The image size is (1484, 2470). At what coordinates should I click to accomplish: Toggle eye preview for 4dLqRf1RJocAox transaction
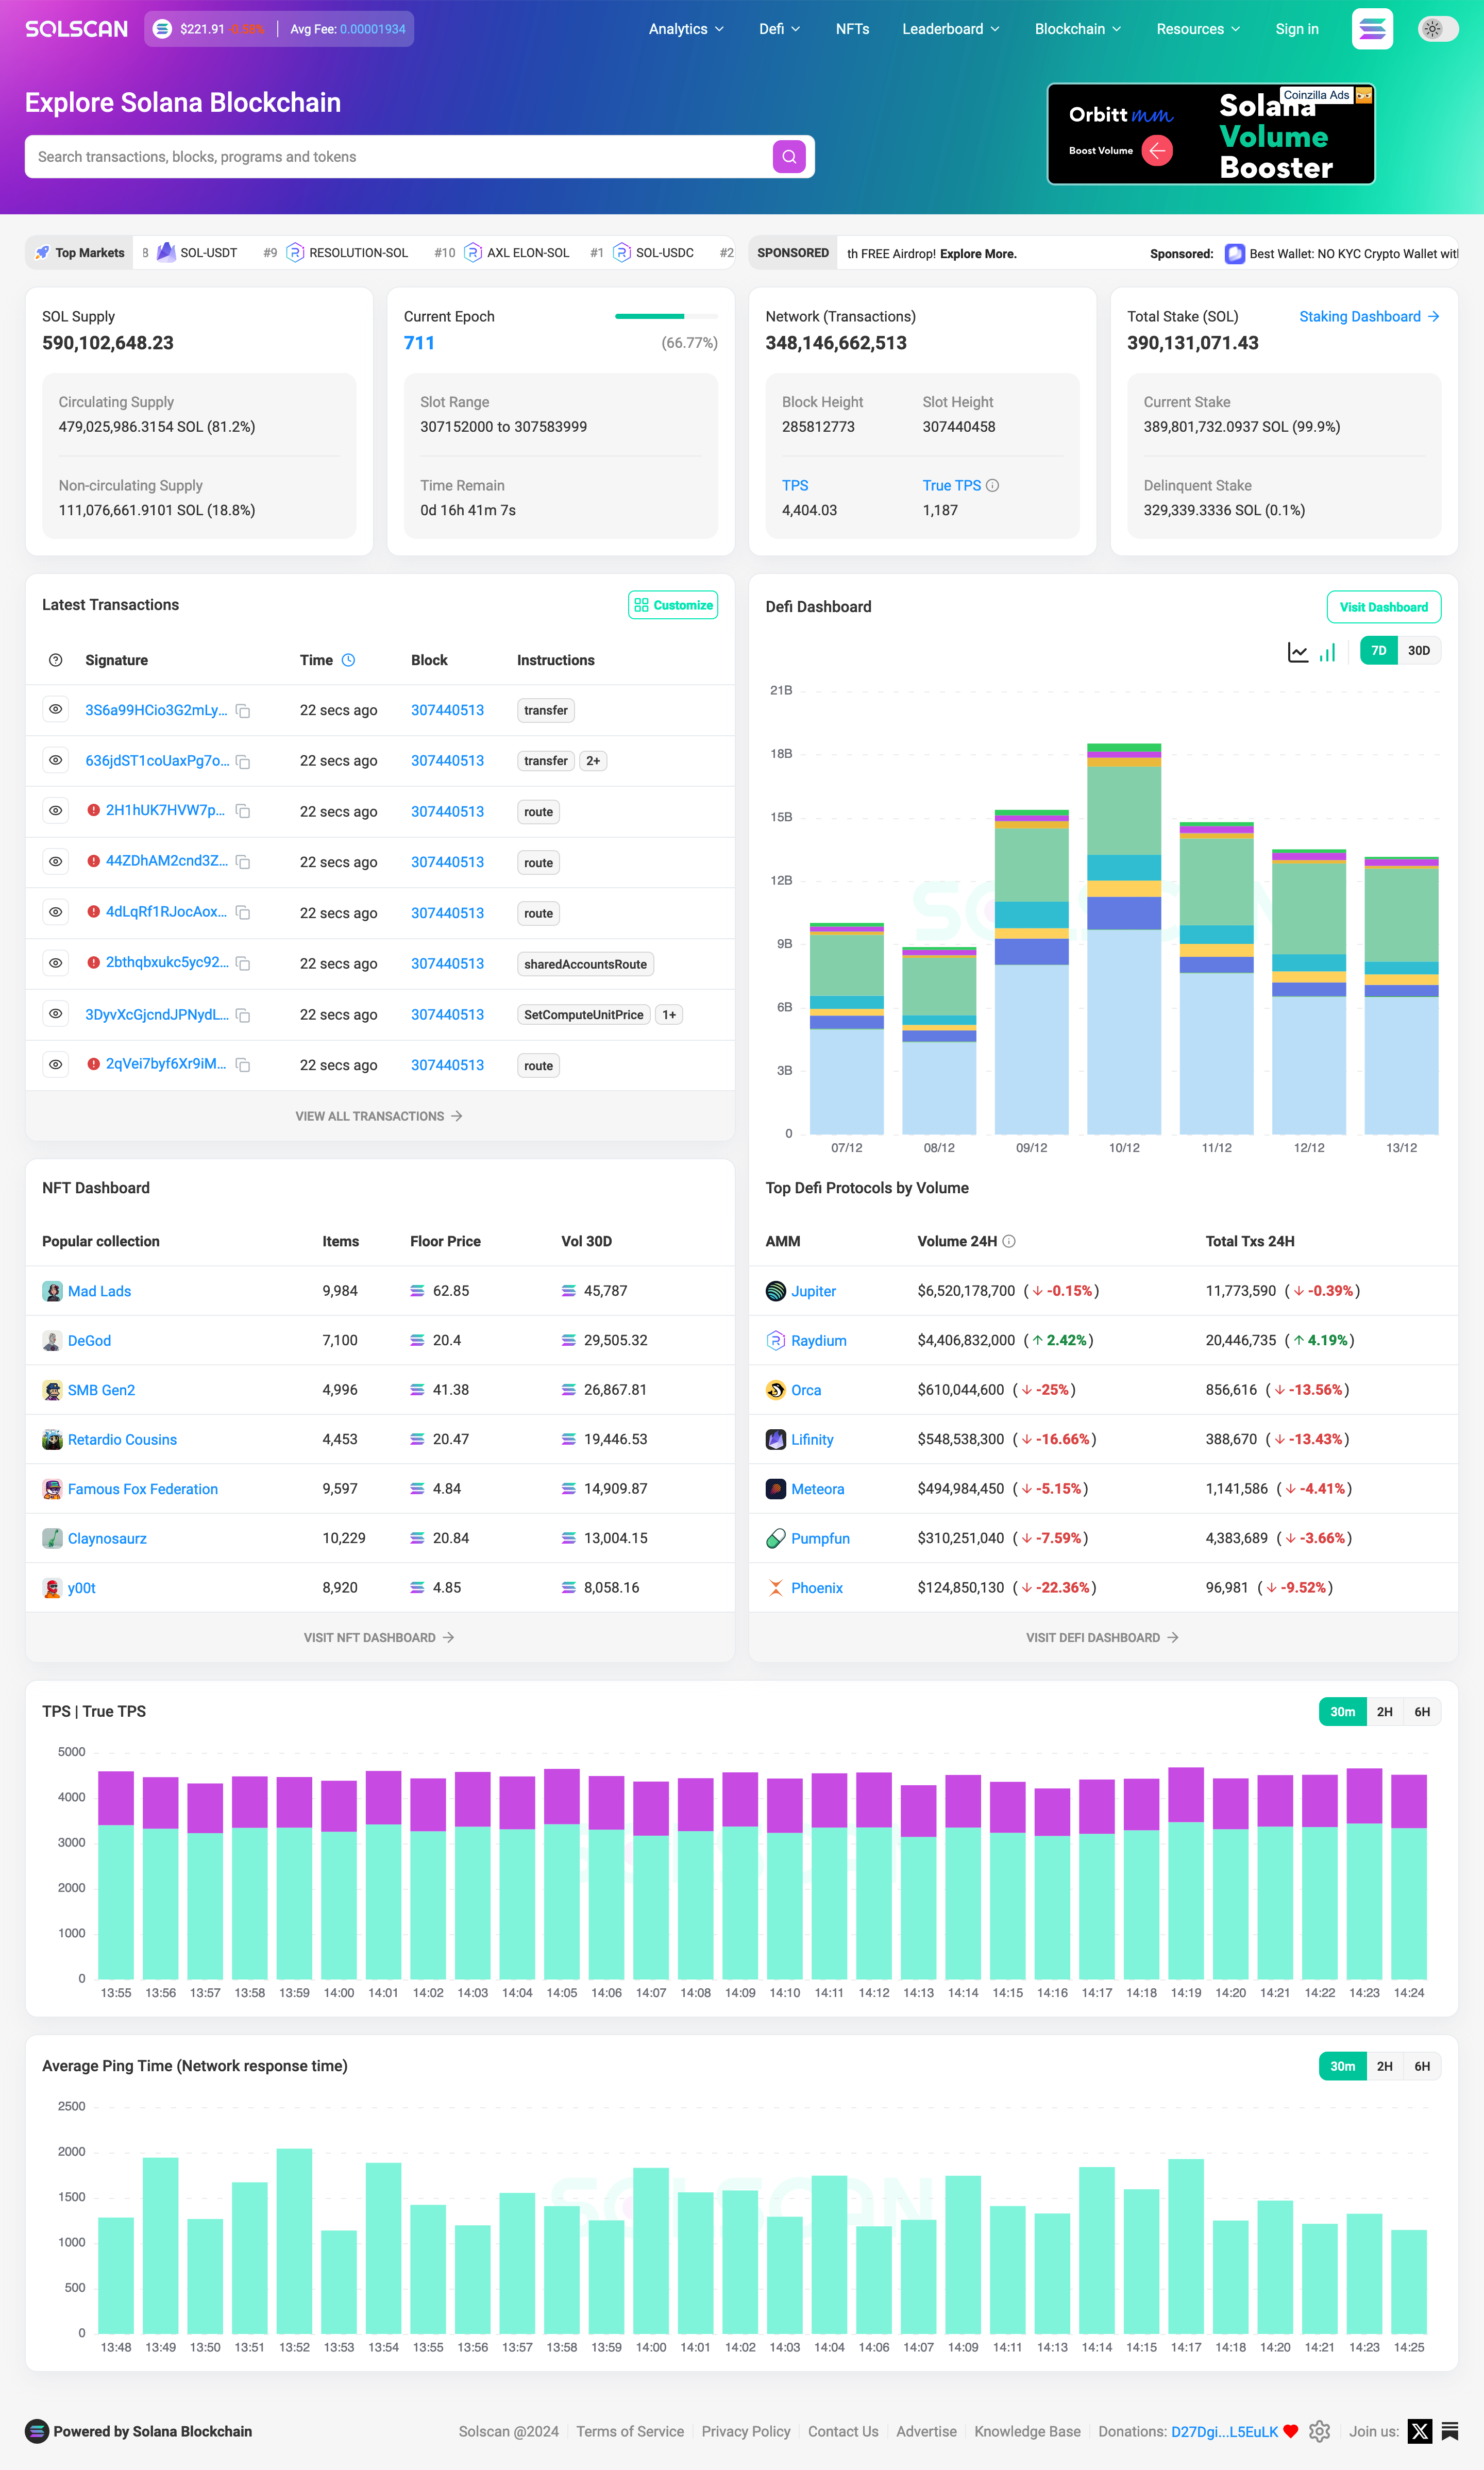click(x=56, y=911)
